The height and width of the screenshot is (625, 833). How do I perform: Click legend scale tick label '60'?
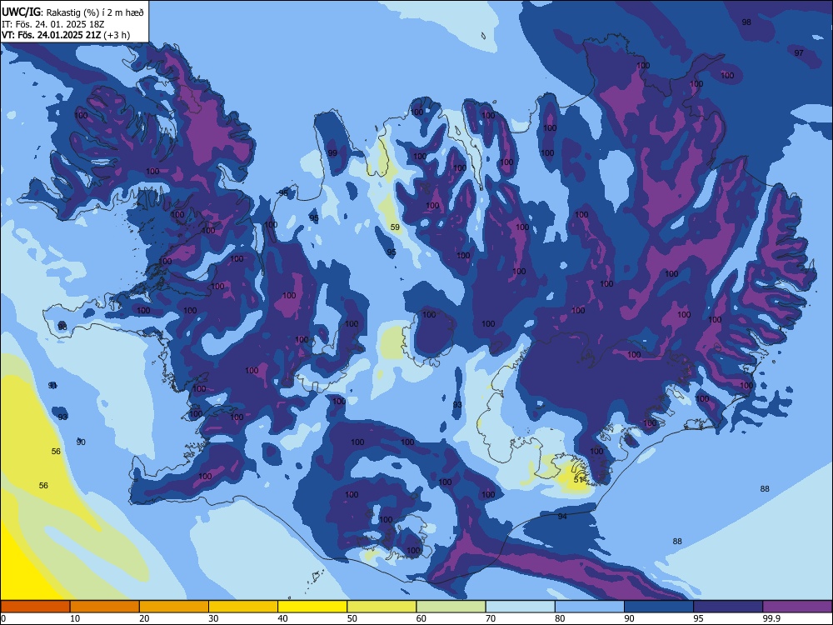[421, 618]
